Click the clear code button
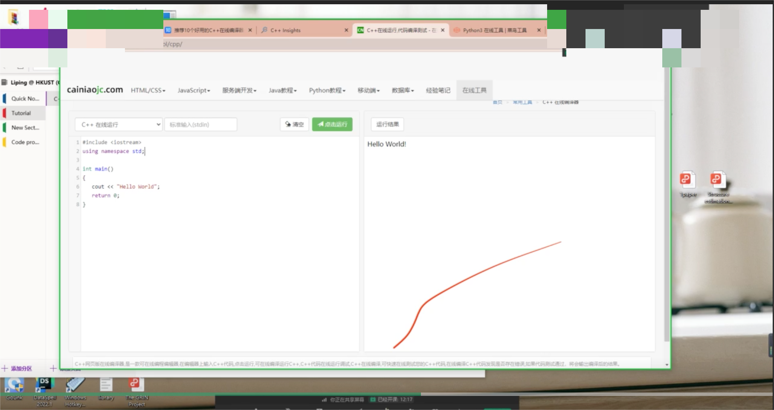Image resolution: width=774 pixels, height=410 pixels. [x=294, y=124]
